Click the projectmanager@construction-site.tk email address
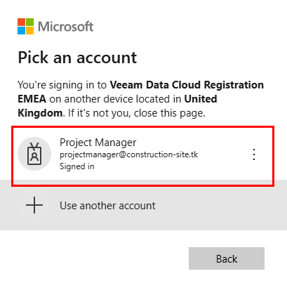The height and width of the screenshot is (290, 287). pos(129,154)
